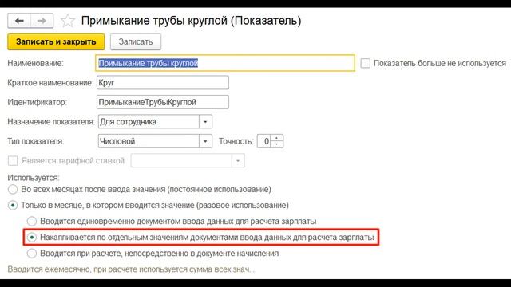511x287 pixels.
Task: Select 'Накапливается по отдельным значениям' radio
Action: (x=32, y=238)
